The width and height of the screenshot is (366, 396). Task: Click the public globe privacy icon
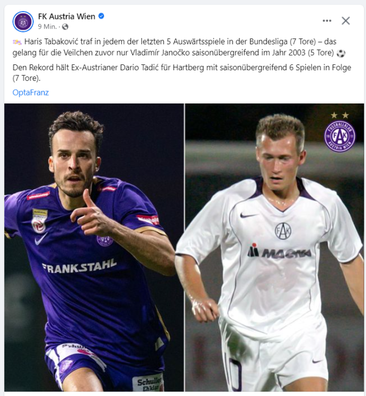(65, 27)
